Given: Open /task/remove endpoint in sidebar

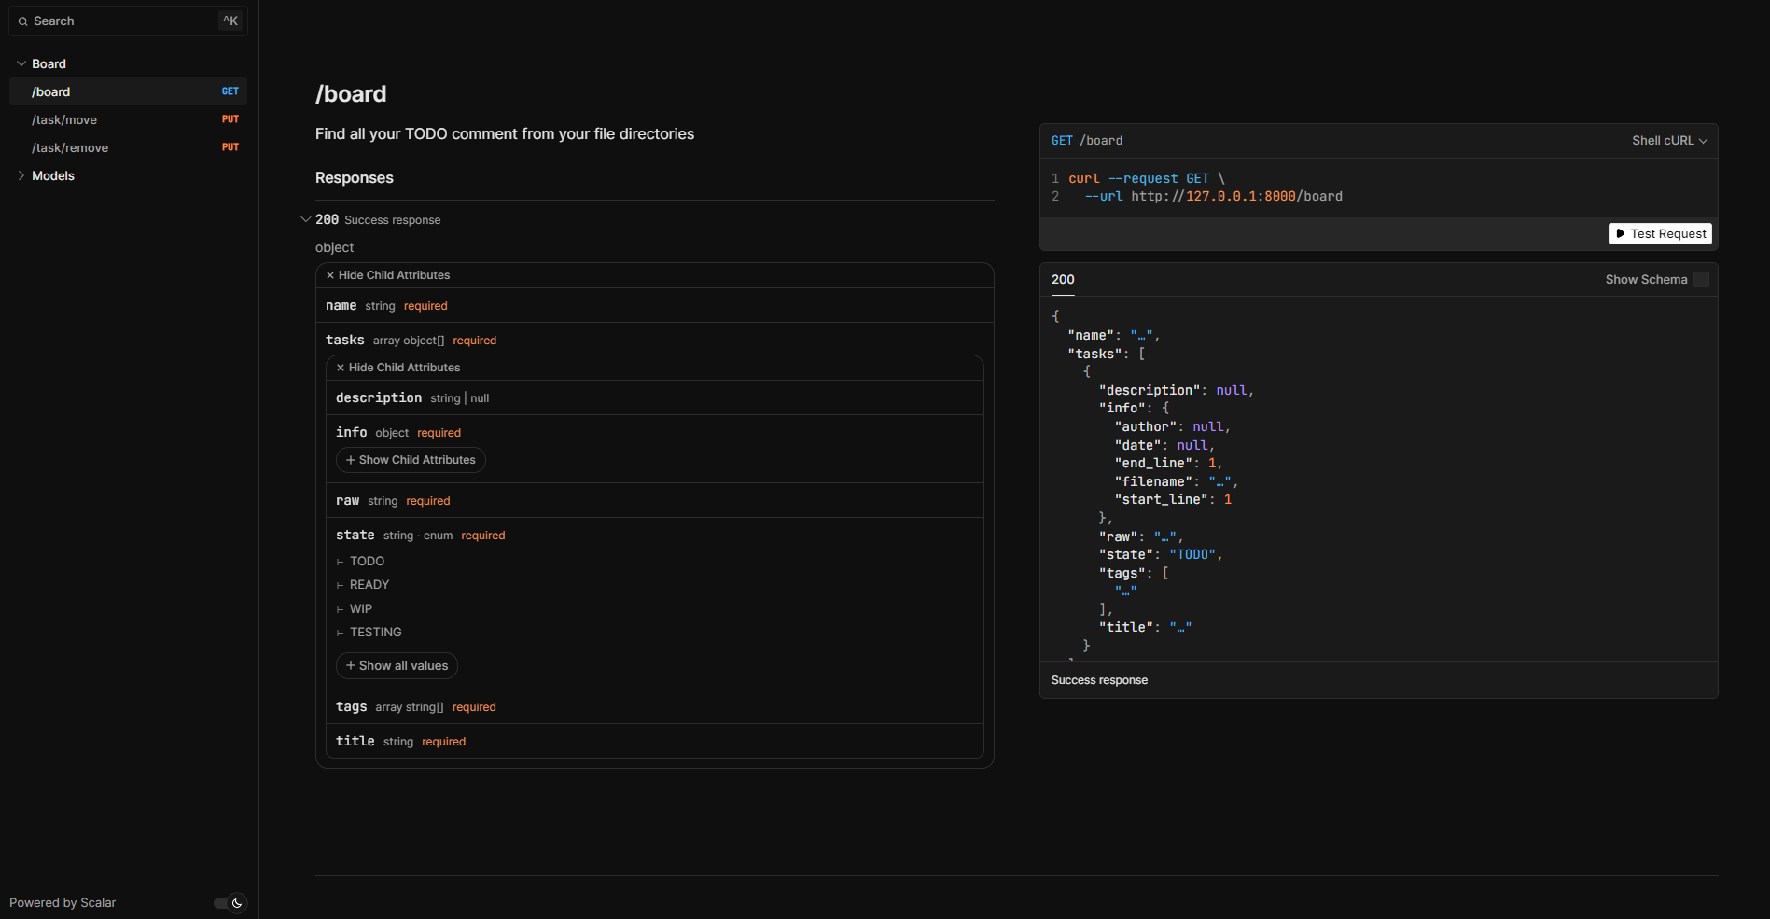Looking at the screenshot, I should [70, 147].
